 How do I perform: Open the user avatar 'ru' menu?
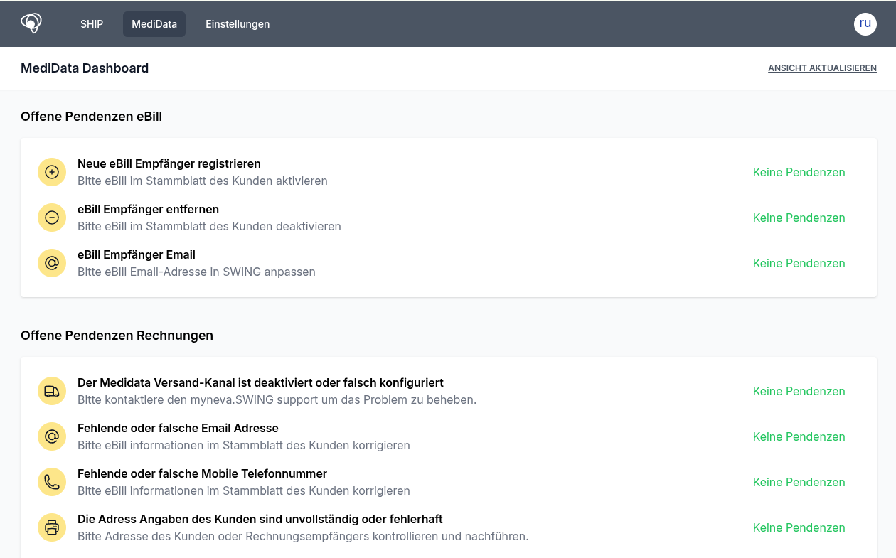click(865, 23)
